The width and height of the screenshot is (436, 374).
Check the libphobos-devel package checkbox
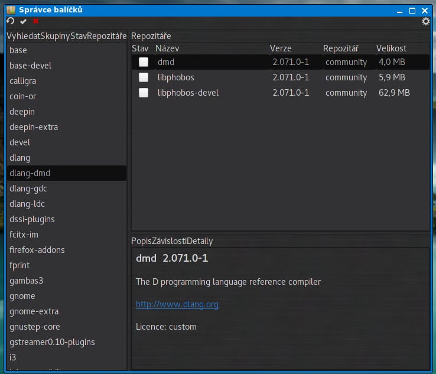(x=143, y=93)
